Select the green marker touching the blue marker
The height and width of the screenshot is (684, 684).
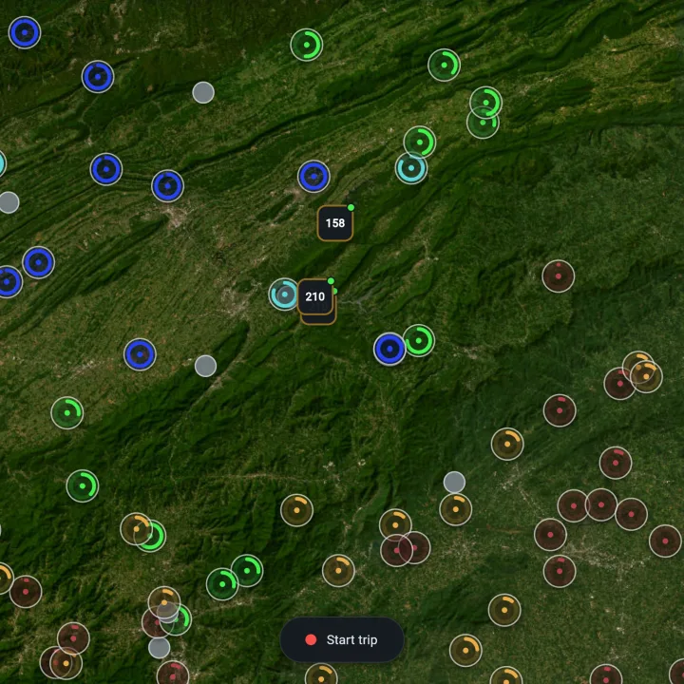point(419,341)
